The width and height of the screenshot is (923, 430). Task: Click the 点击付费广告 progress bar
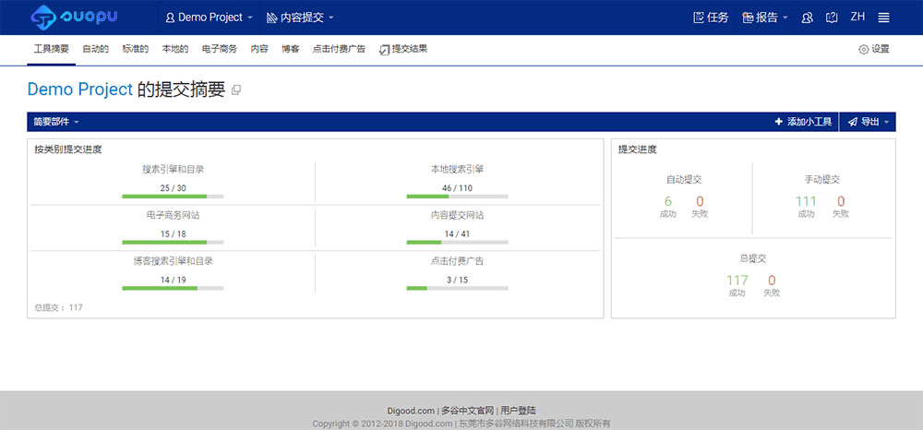(x=458, y=288)
